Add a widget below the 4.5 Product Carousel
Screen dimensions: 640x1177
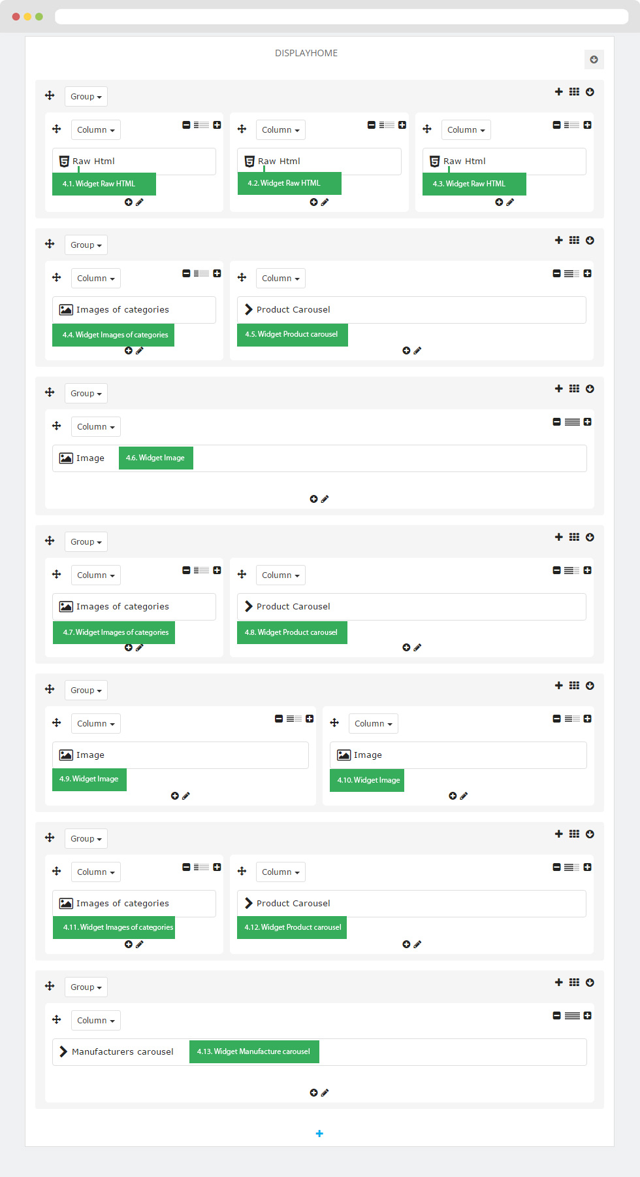click(406, 350)
